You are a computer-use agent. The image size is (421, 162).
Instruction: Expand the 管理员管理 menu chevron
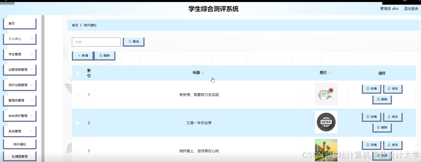[x=32, y=100]
